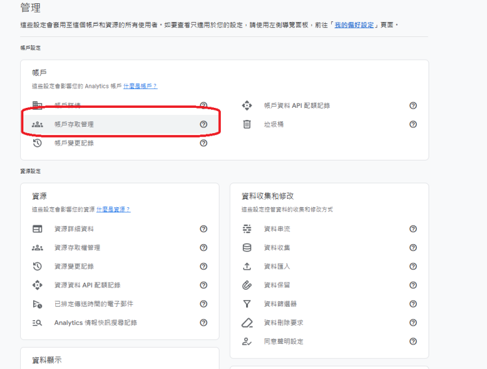Open help for Analytics 情報快訊搜尋記錄
Screen dimensions: 487x369
tap(203, 323)
